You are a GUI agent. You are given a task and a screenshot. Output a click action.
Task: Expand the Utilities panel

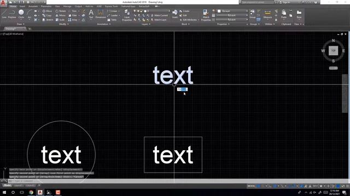pos(270,24)
